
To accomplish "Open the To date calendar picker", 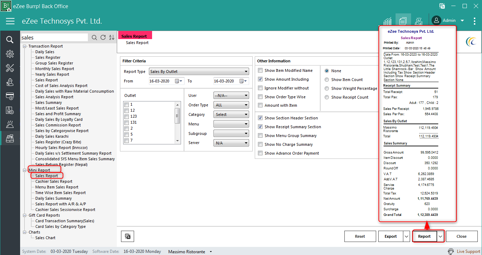I will (244, 81).
